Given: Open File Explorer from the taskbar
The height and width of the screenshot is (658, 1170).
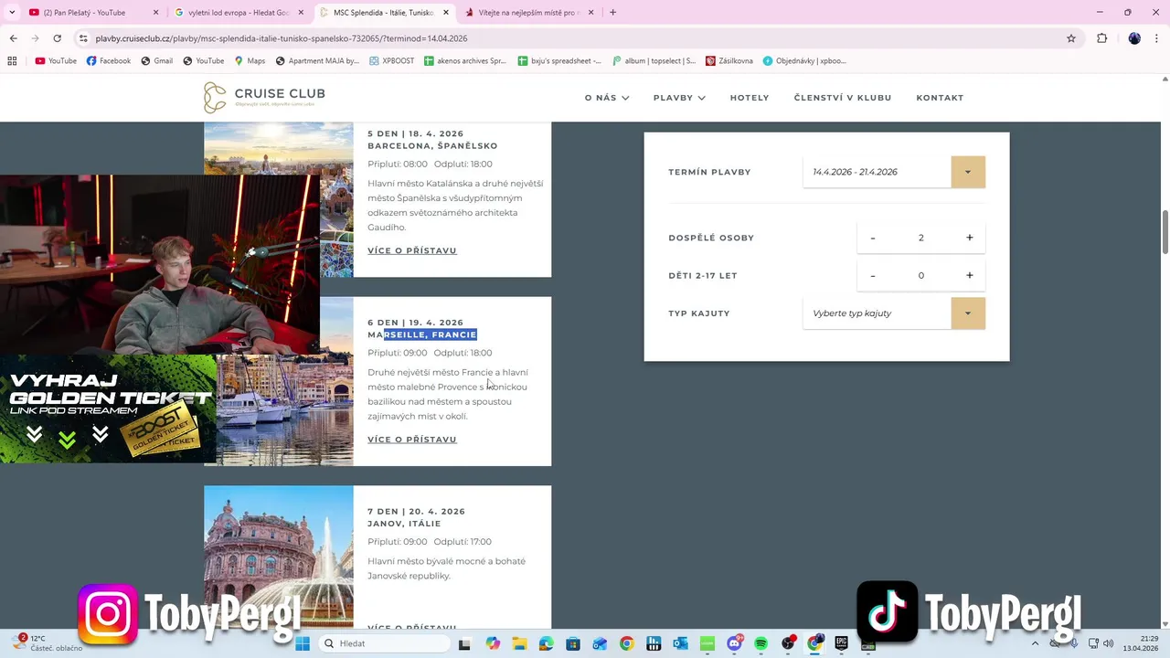Looking at the screenshot, I should (519, 643).
